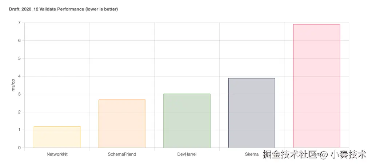Click the chart title text
The image size is (372, 165).
click(x=63, y=9)
